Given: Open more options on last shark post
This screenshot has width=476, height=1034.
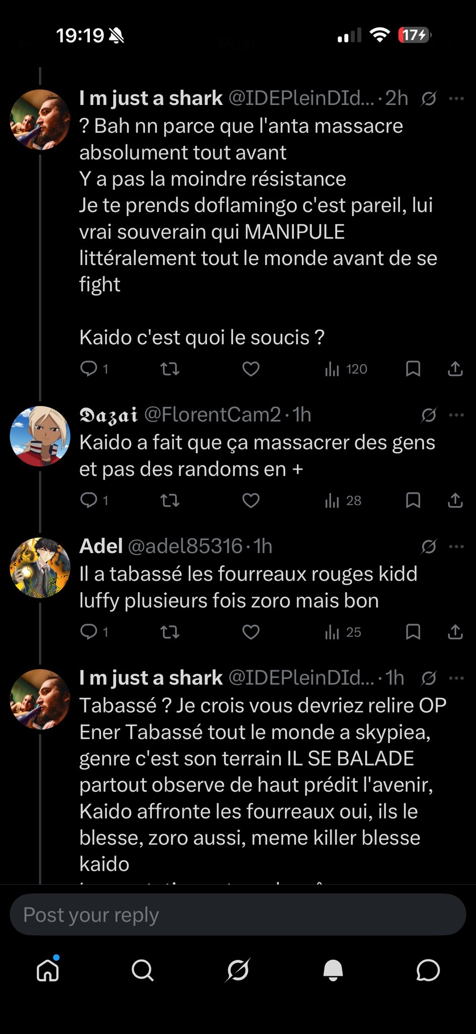Looking at the screenshot, I should point(456,678).
